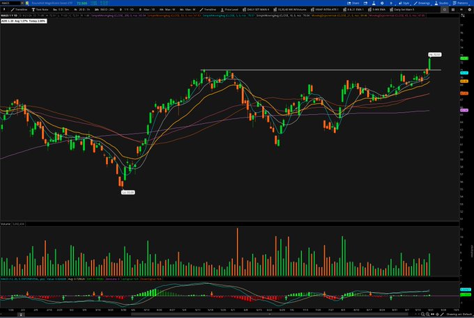The image size is (474, 318).
Task: Switch to the 20 D : 1h timeframe
Action: [82, 9]
